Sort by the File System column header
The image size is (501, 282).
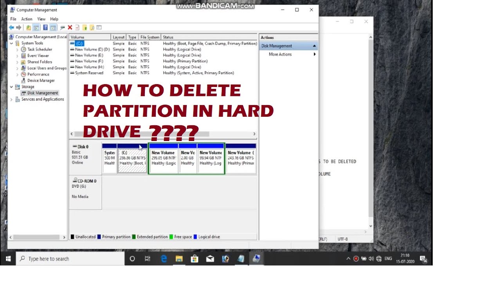[150, 37]
